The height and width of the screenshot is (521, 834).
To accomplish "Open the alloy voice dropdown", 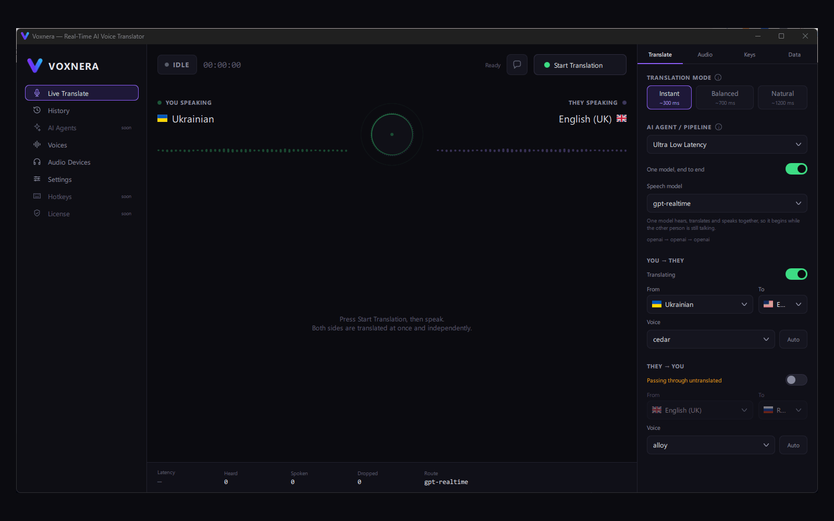I will 710,445.
